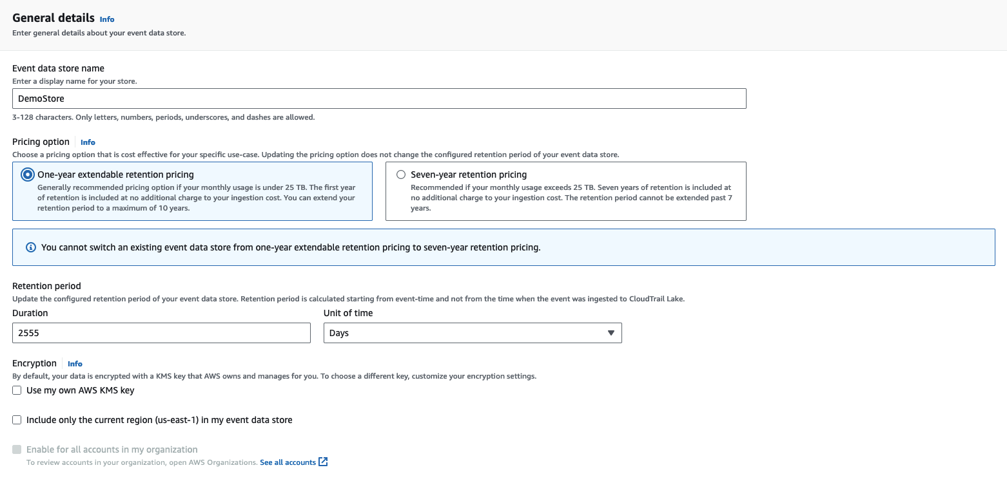Toggle Enable for all accounts in my organization
1007x481 pixels.
click(x=17, y=449)
